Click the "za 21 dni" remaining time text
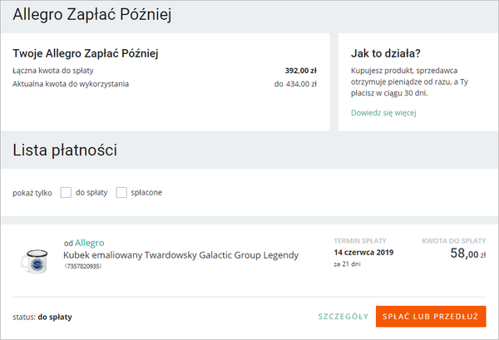499x340 pixels. pos(348,264)
